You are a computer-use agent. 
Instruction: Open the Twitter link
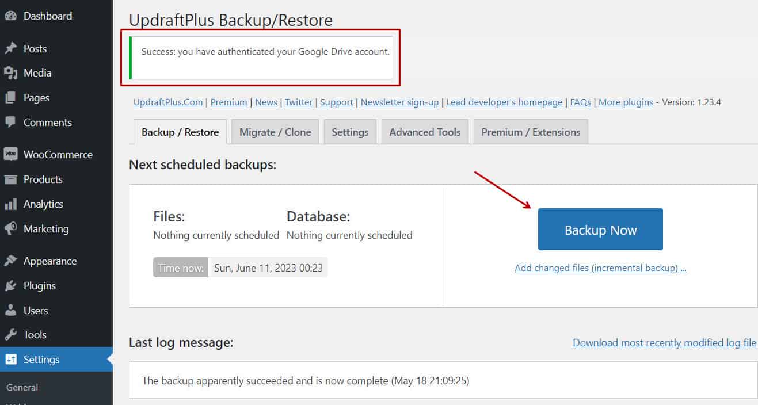(x=299, y=102)
